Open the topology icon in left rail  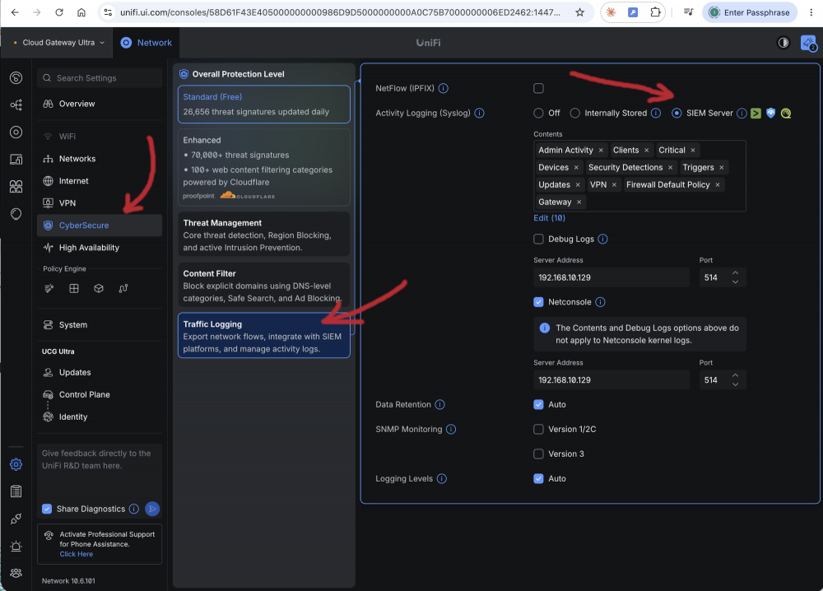[16, 105]
